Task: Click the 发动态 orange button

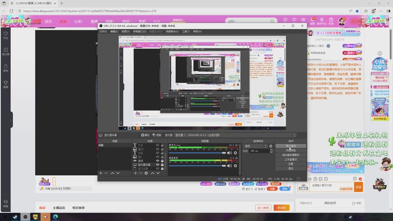Action: [x=281, y=208]
